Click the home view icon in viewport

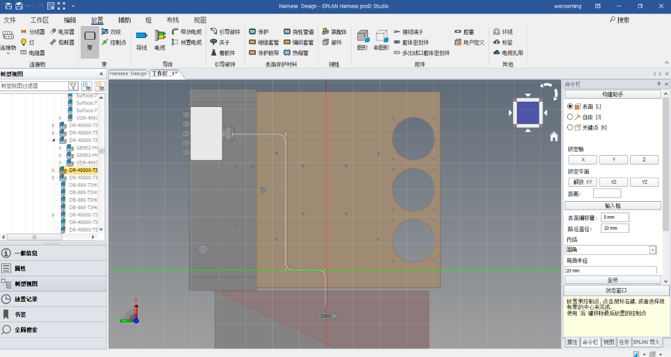click(554, 137)
